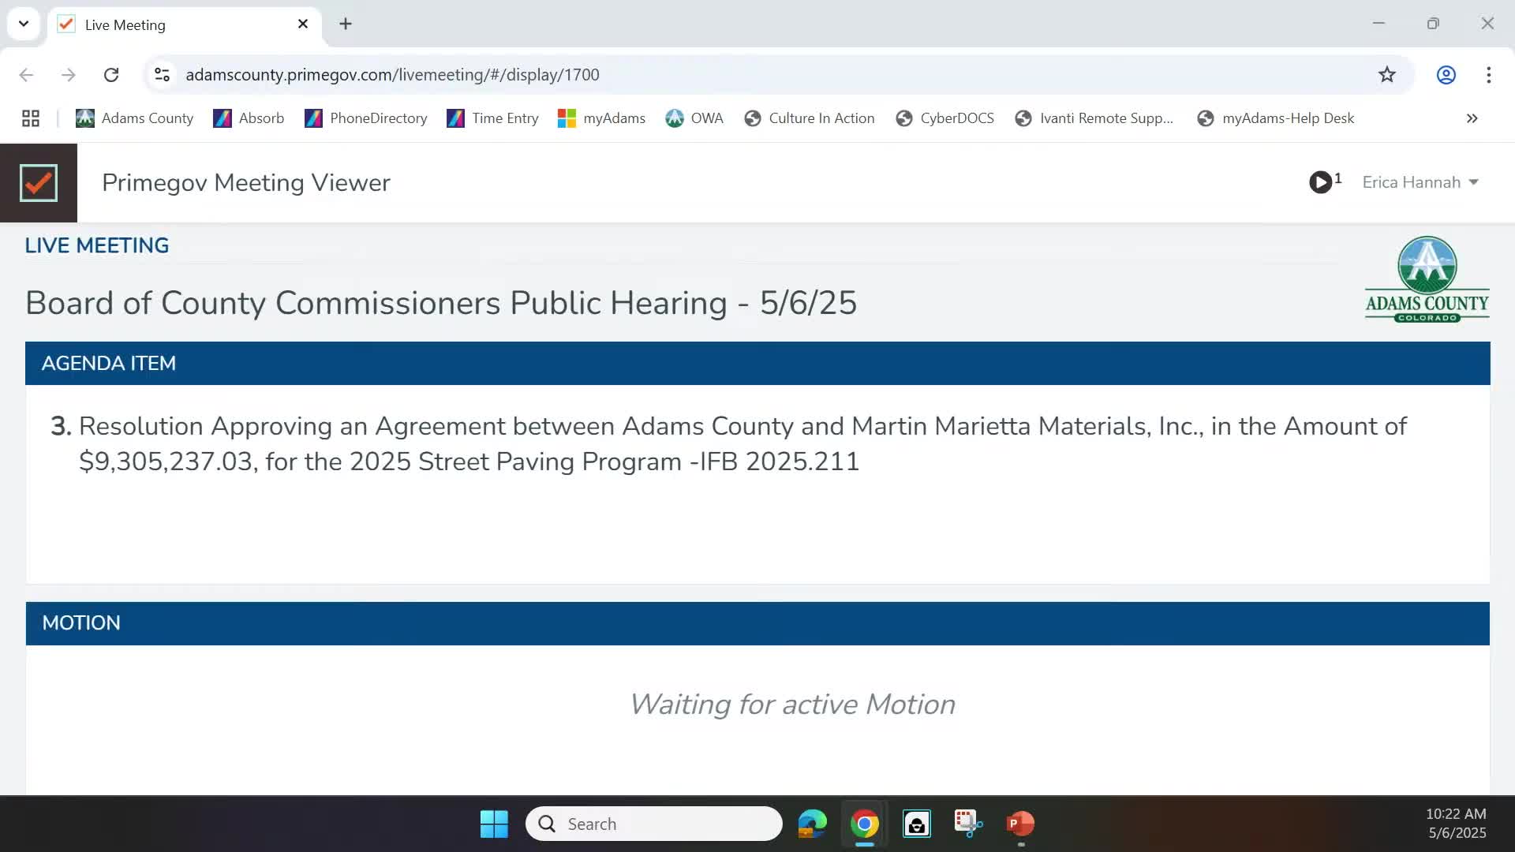Open Chrome three-dot menu
1515x852 pixels.
tap(1488, 75)
